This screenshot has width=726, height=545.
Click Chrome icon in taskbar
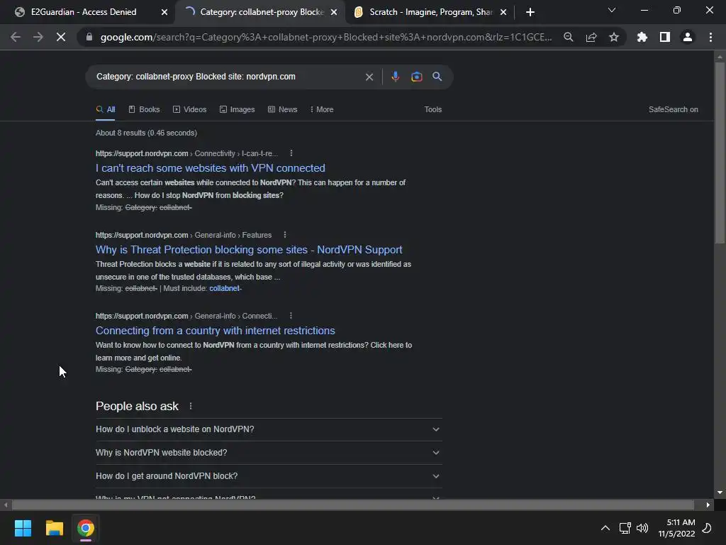tap(86, 528)
